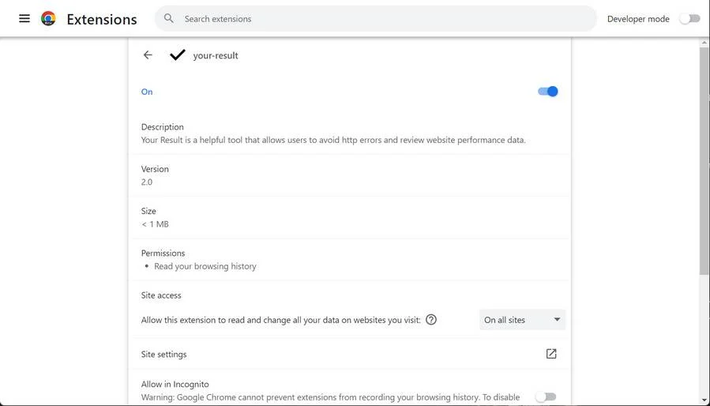Click the Site settings row label
The height and width of the screenshot is (406, 710).
(x=164, y=355)
